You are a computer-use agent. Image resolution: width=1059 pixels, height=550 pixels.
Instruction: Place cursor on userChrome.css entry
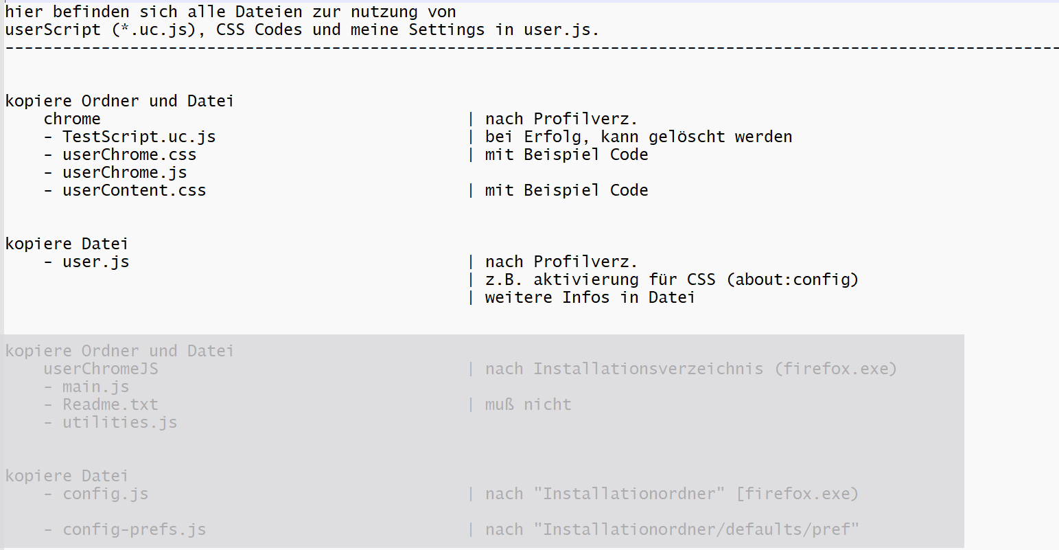tap(129, 154)
